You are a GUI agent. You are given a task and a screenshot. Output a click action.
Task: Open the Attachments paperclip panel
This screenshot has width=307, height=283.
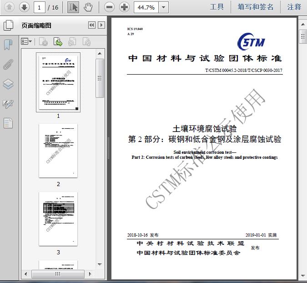[8, 64]
